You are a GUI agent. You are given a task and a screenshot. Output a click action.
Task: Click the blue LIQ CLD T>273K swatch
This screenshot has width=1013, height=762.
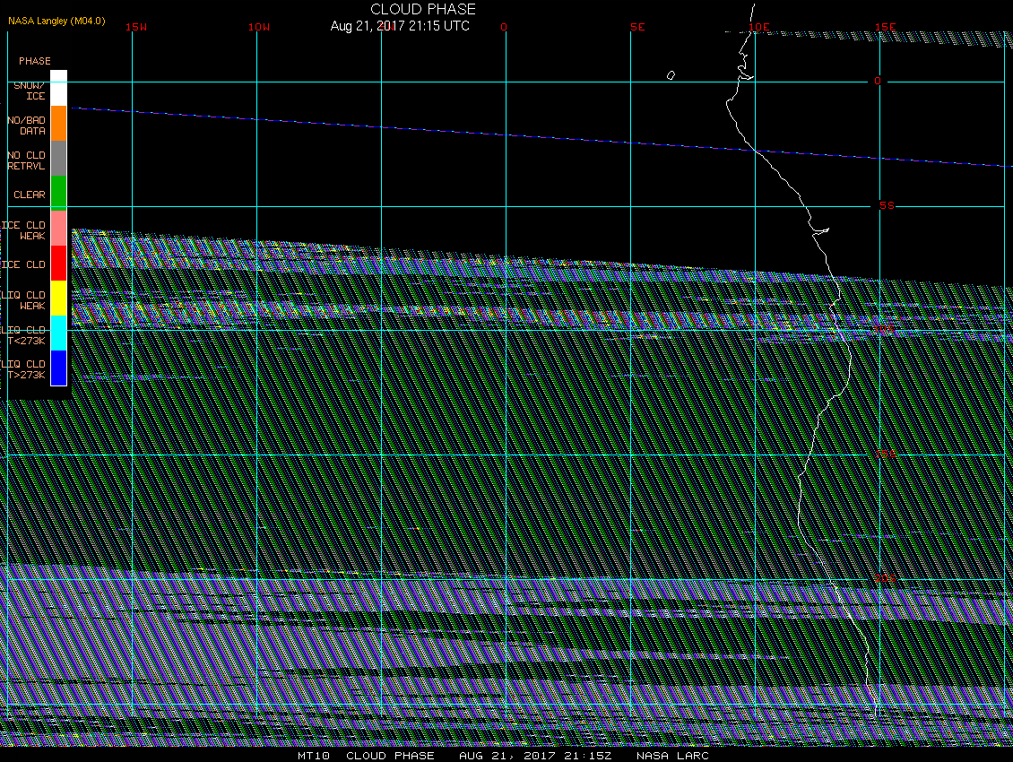(x=59, y=368)
